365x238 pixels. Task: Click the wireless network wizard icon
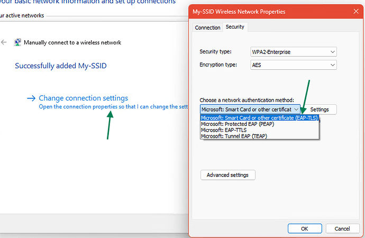click(x=18, y=42)
